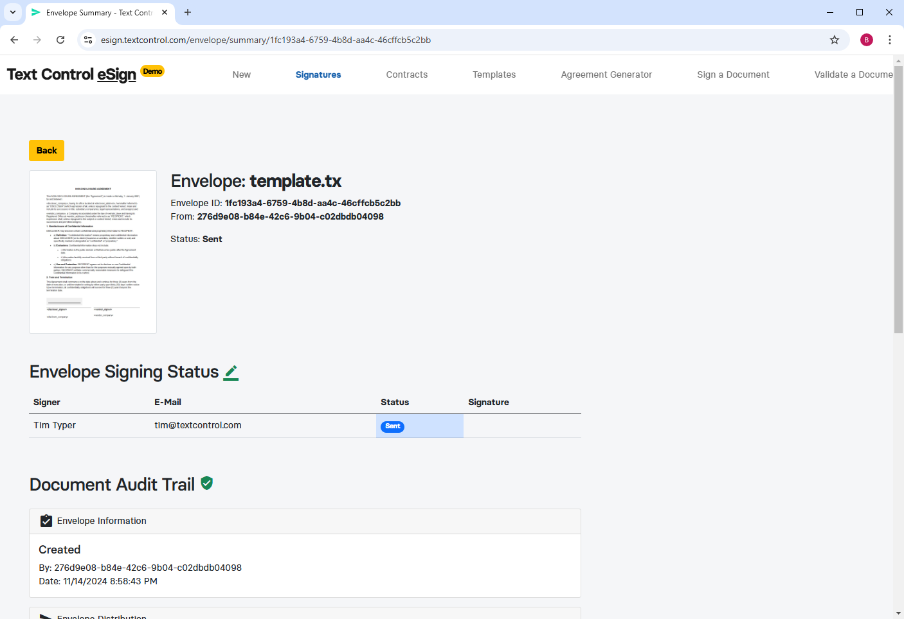Image resolution: width=904 pixels, height=619 pixels.
Task: Click the Demo badge
Action: point(152,71)
